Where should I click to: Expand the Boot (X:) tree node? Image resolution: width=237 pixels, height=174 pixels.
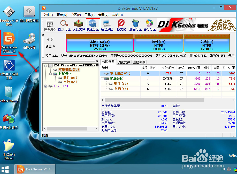click(x=46, y=86)
